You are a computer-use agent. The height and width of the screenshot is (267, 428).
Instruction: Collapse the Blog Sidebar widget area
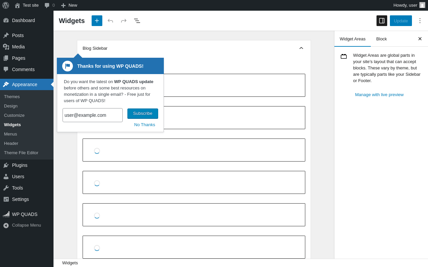301,48
